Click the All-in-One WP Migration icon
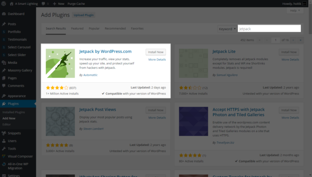This screenshot has height=177, width=312. click(4, 164)
